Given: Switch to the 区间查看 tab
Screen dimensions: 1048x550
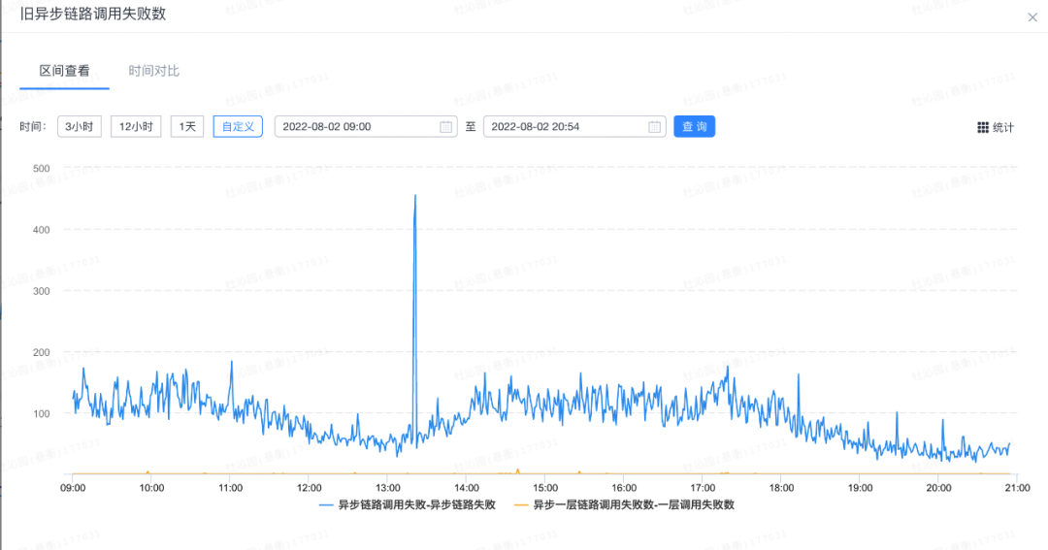Looking at the screenshot, I should (64, 71).
